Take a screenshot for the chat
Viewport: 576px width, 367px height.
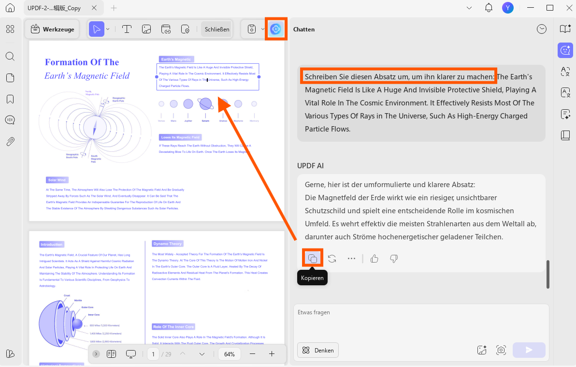click(501, 350)
